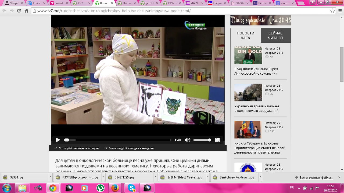Expand the 234871295.jpg download options arrow
The width and height of the screenshot is (344, 193).
click(156, 177)
